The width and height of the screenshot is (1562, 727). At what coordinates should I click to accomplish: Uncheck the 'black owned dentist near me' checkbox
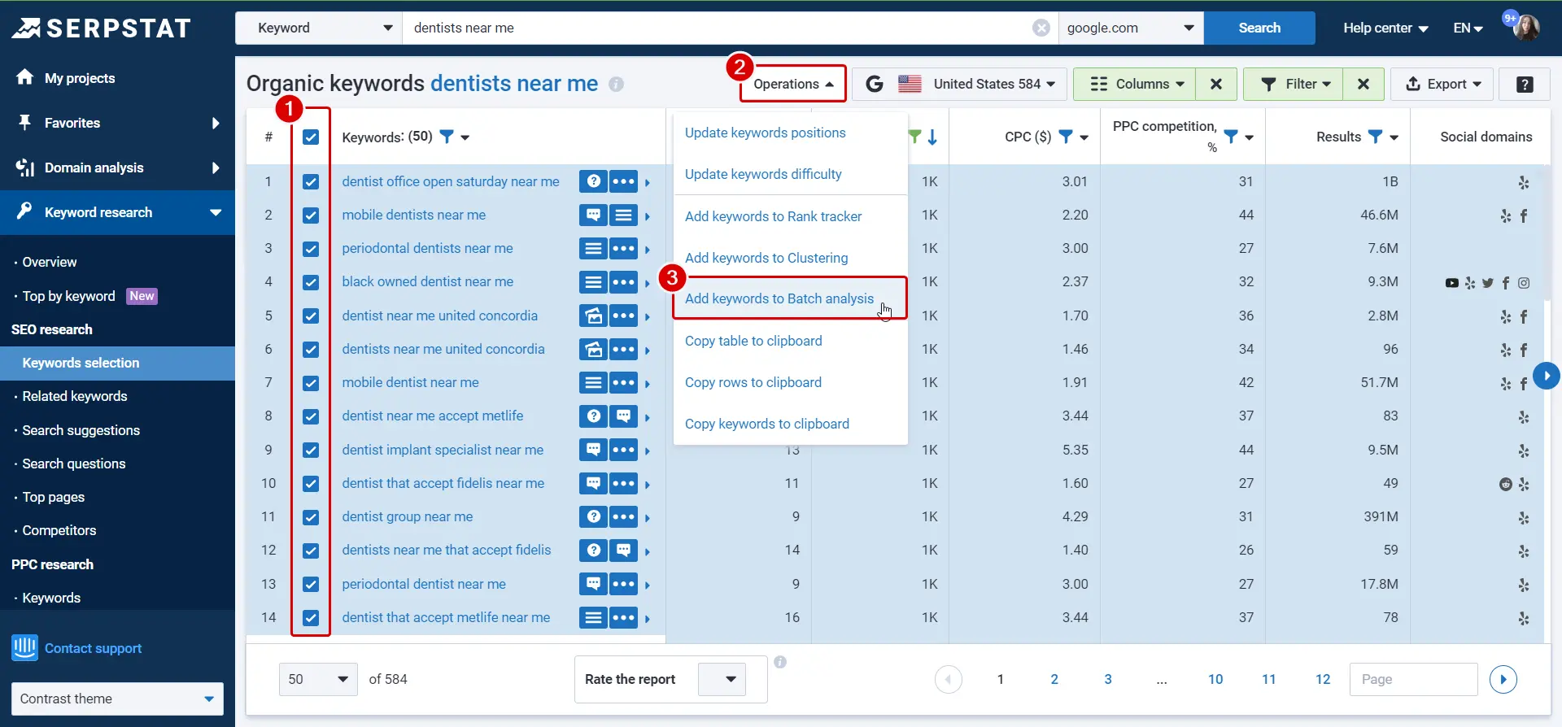point(311,281)
